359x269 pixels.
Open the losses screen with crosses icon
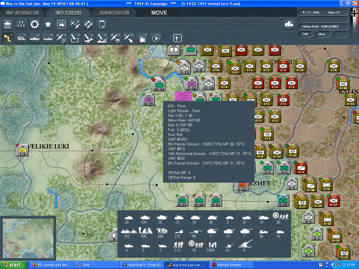pyautogui.click(x=21, y=24)
